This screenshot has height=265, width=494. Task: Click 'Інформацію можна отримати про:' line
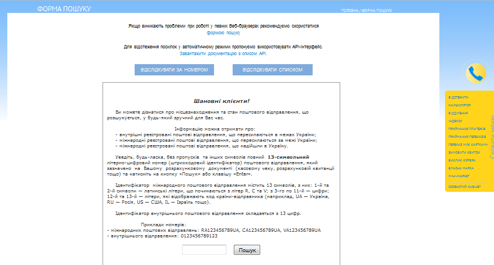pos(215,129)
